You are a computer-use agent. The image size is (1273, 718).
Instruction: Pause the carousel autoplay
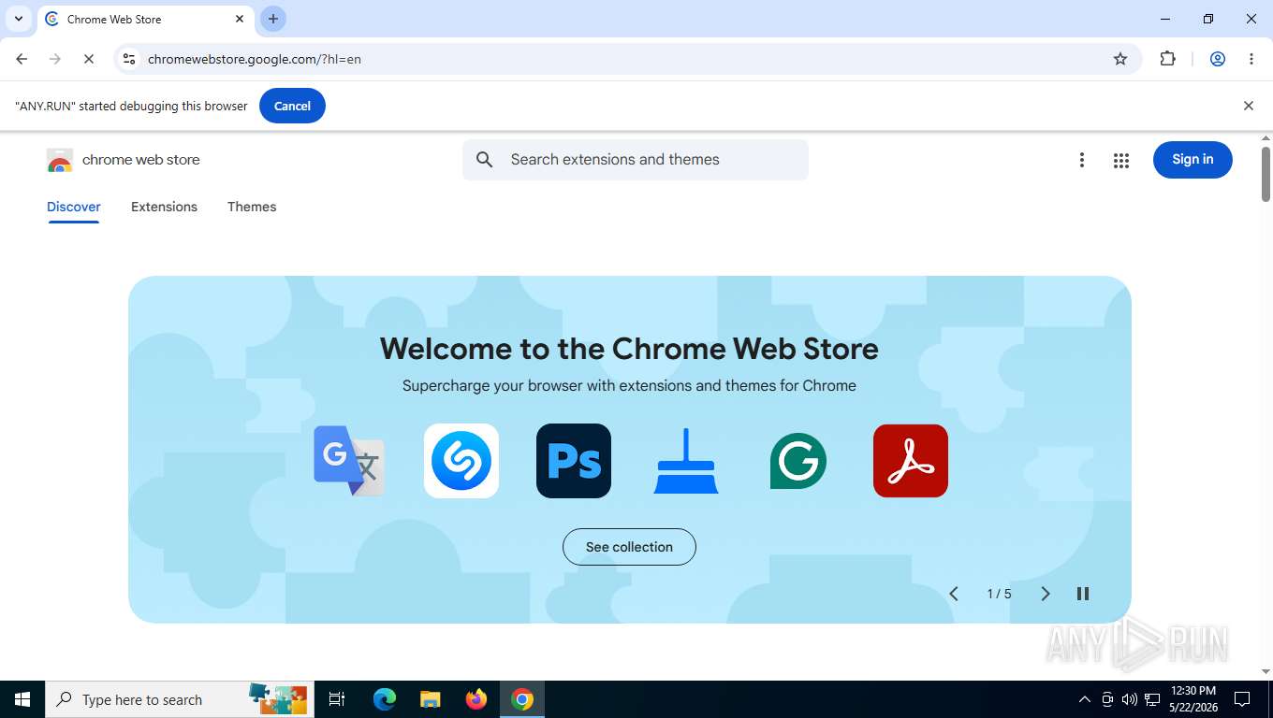(x=1083, y=594)
